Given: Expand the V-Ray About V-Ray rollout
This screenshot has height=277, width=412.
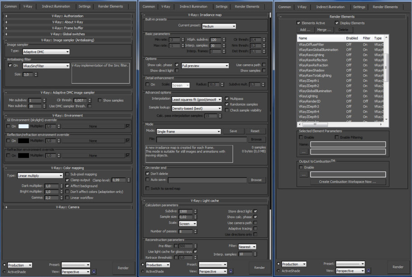Looking at the screenshot, I should click(x=67, y=22).
